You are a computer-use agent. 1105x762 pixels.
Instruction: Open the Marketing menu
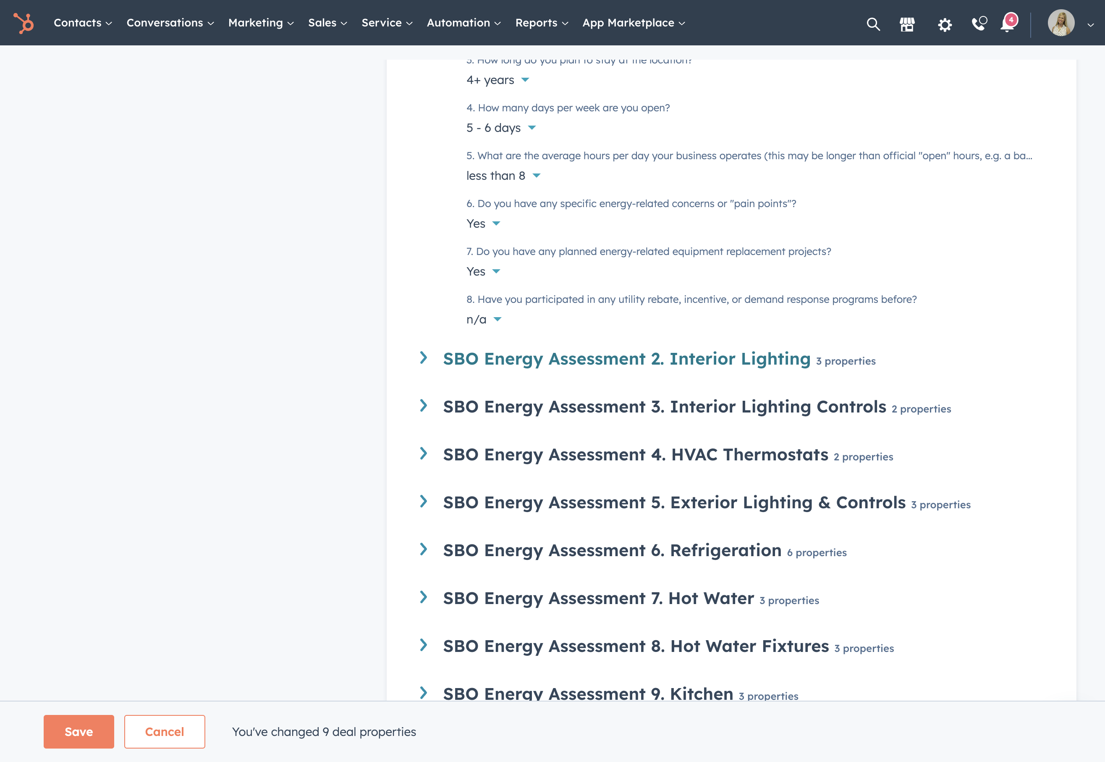261,23
